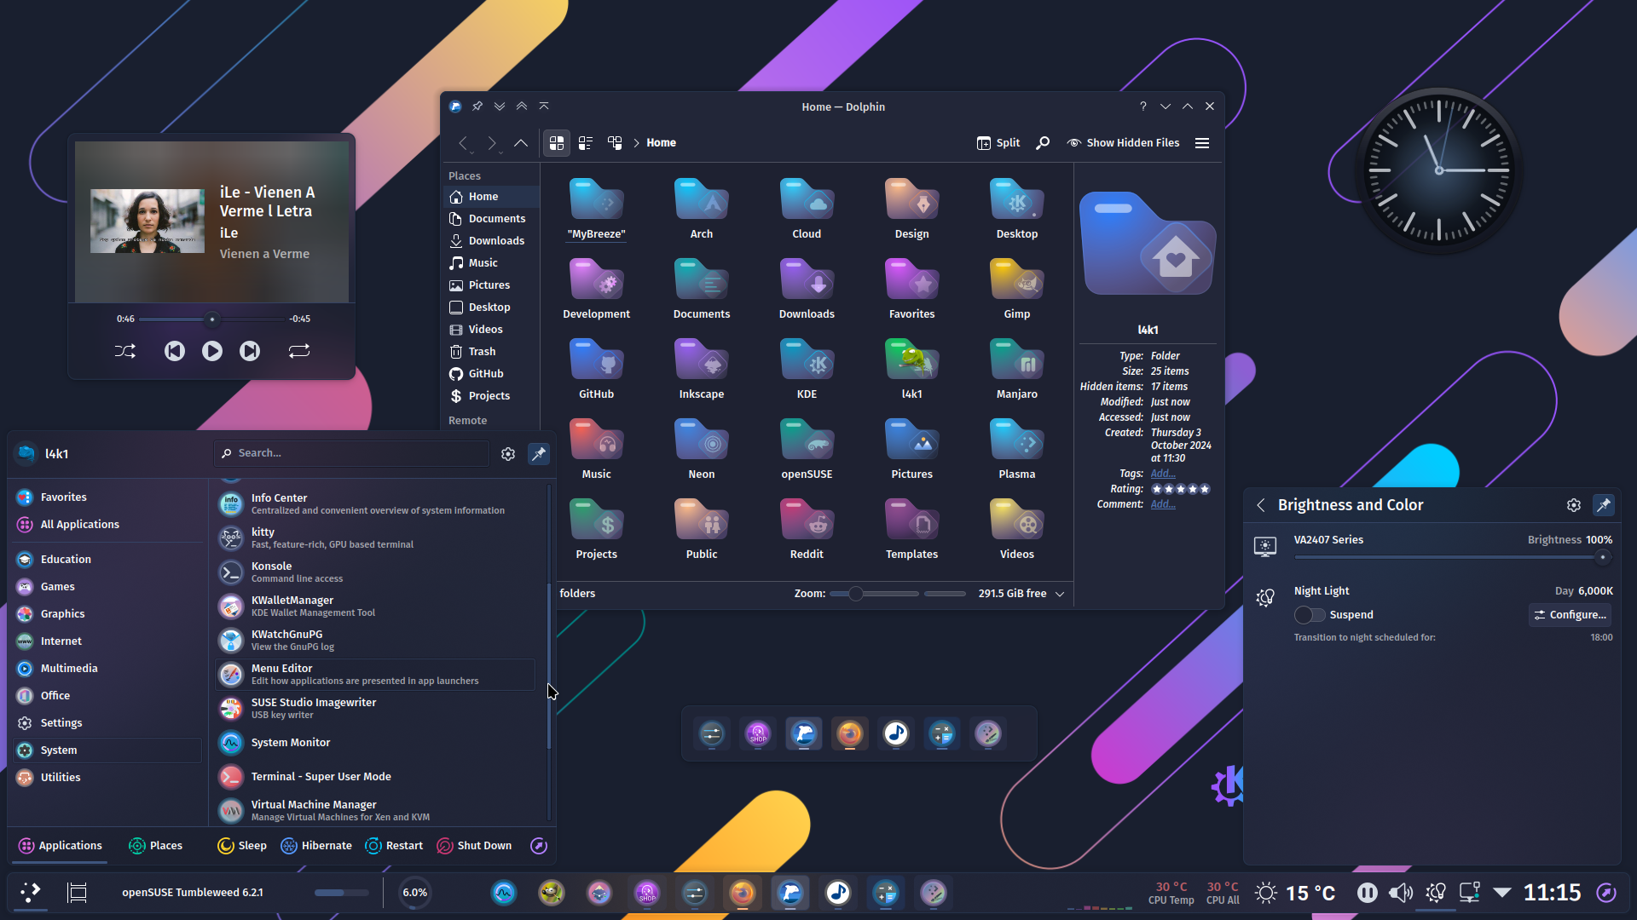Open Dolphin hamburger menu
The height and width of the screenshot is (920, 1637).
pyautogui.click(x=1202, y=143)
